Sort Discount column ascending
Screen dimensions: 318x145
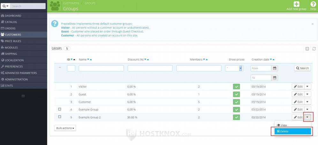coord(148,60)
